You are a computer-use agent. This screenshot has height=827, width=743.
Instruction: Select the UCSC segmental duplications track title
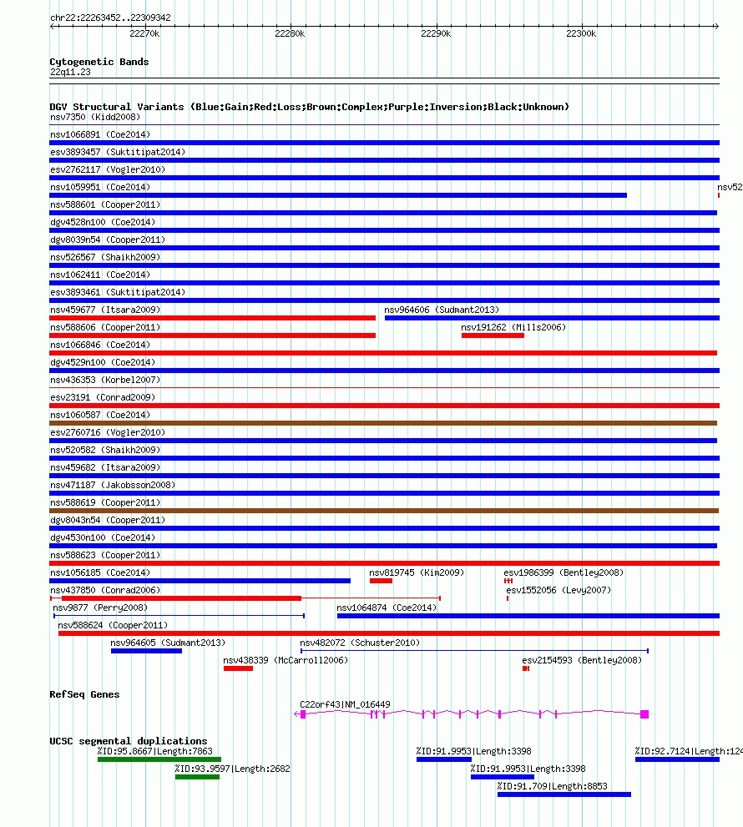tap(129, 741)
